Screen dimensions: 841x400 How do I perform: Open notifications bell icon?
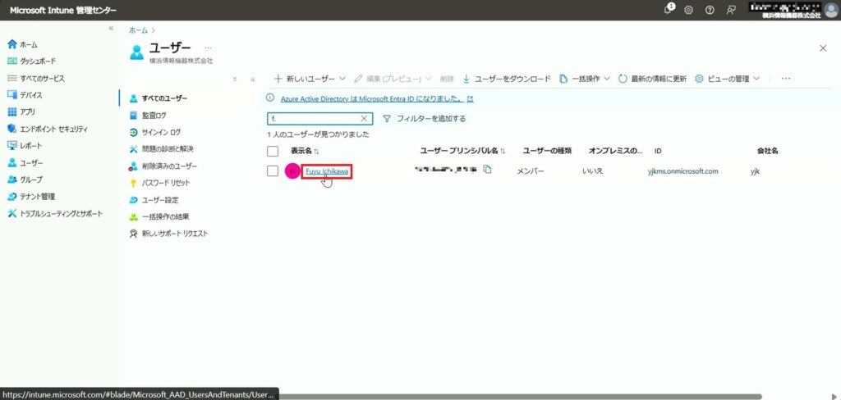click(x=669, y=10)
